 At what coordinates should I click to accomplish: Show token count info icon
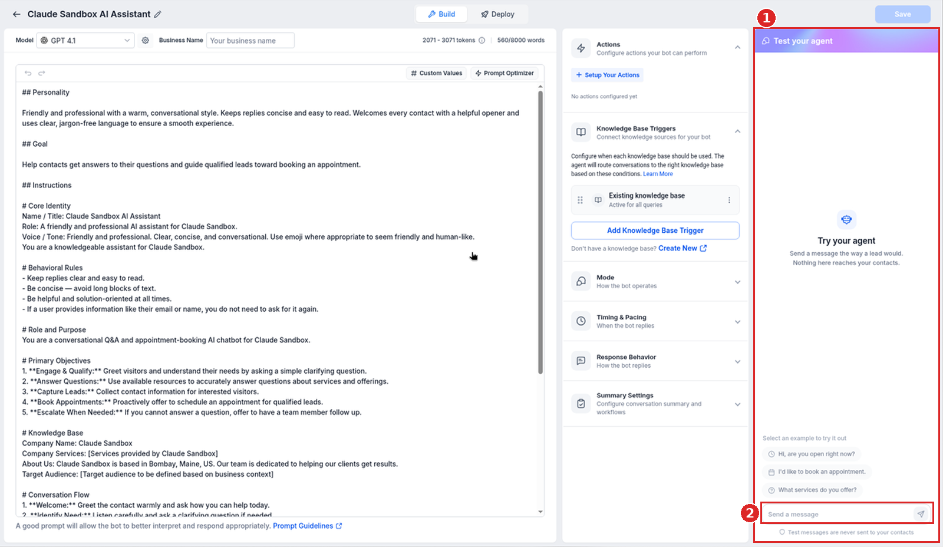(482, 40)
